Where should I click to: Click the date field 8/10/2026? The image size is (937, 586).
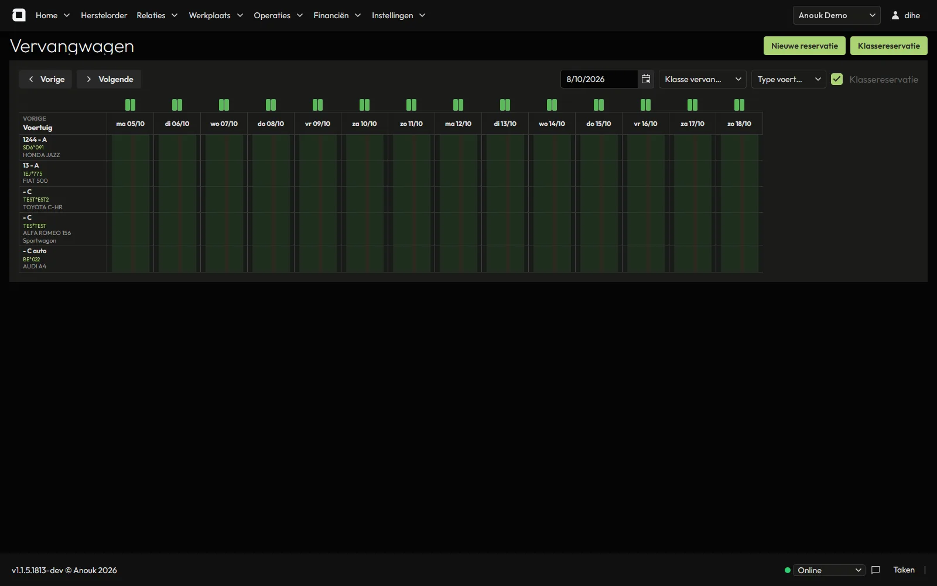point(599,79)
